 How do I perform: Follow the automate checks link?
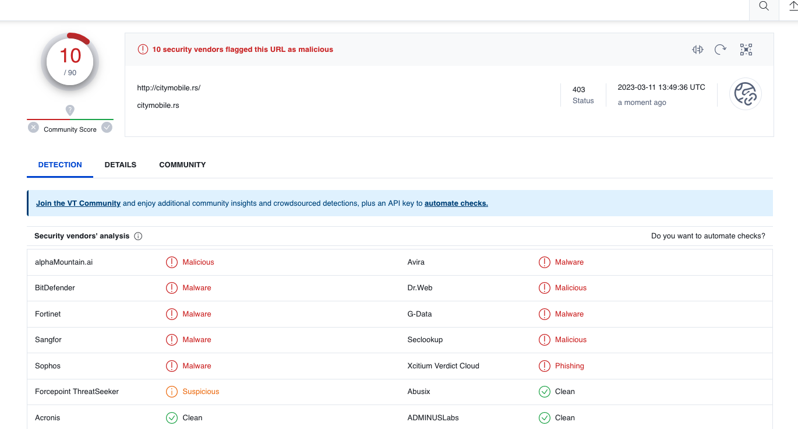(x=456, y=203)
